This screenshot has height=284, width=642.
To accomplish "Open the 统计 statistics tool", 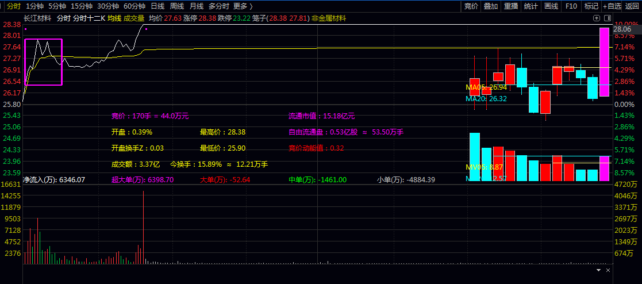I will pyautogui.click(x=531, y=6).
